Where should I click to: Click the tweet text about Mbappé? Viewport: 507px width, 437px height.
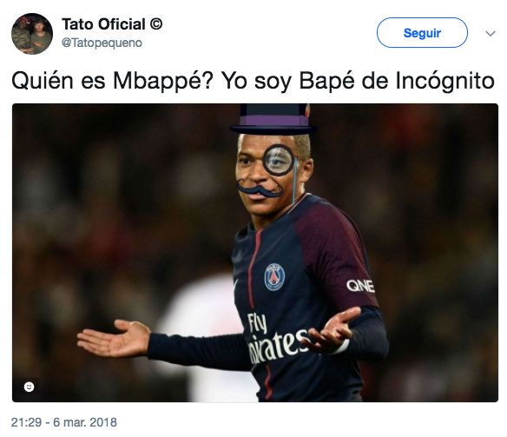click(x=253, y=81)
